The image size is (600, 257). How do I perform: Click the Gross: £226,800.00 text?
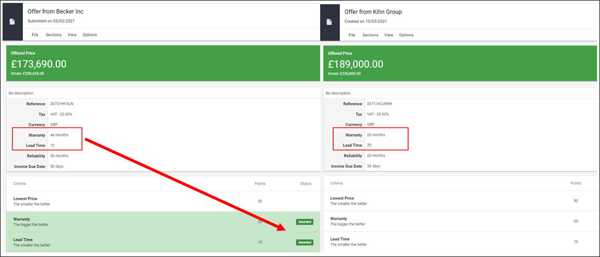coord(344,73)
